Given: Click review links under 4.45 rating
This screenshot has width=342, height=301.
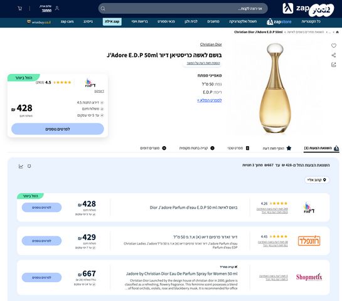Looking at the screenshot, I should [x=272, y=244].
